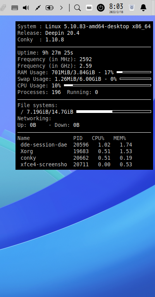Click the 'Uptime:' label
Screen dimensions: 155x297
[28, 53]
